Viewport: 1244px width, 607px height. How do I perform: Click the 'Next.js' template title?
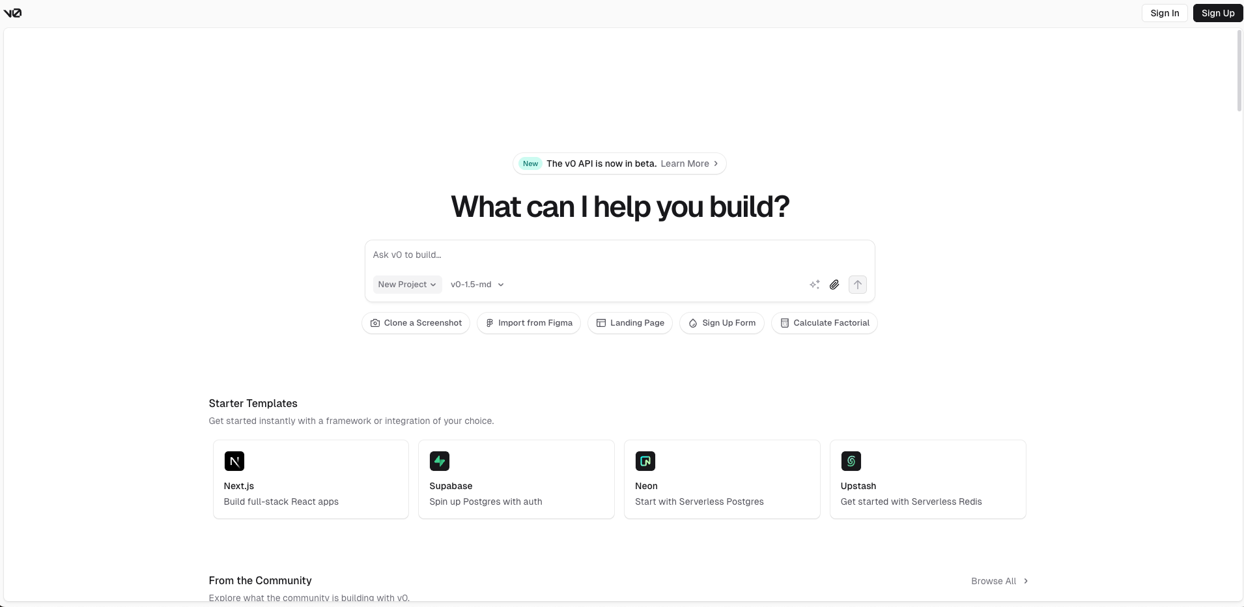239,486
